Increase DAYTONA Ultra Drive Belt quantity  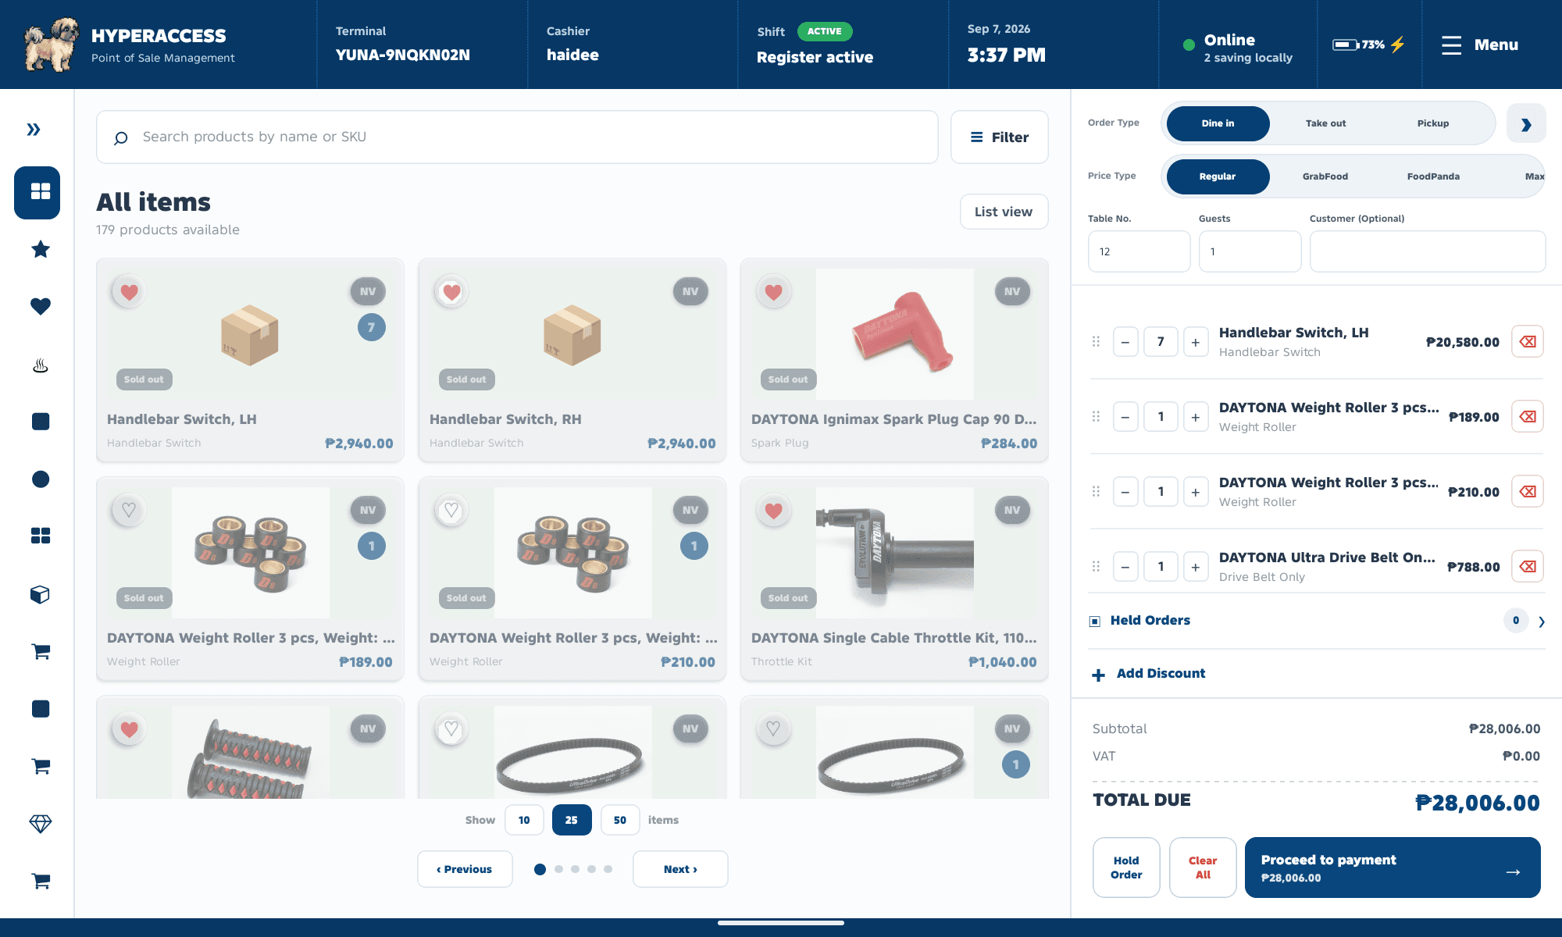click(1196, 567)
